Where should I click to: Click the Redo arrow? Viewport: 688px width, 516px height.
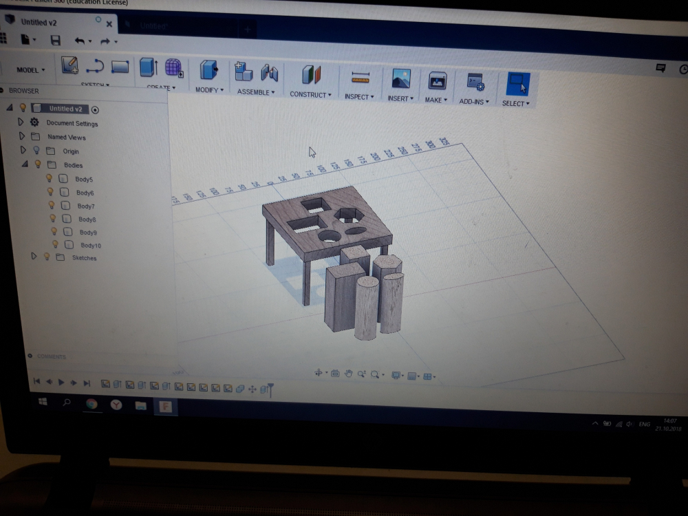point(105,42)
